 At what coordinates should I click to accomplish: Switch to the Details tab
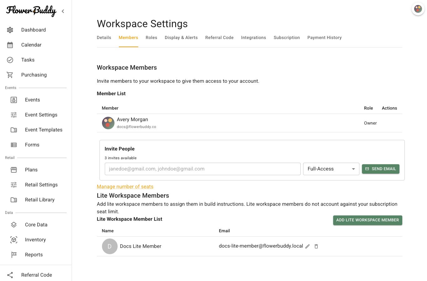click(x=104, y=37)
